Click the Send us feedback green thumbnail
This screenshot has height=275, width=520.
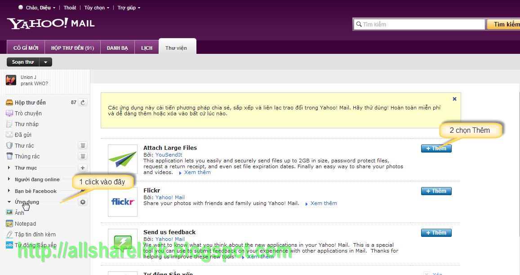coord(123,244)
